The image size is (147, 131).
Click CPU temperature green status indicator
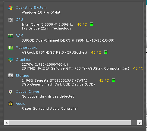coord(92,24)
